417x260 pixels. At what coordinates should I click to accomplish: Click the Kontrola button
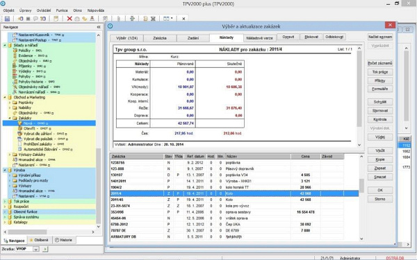tap(380, 119)
